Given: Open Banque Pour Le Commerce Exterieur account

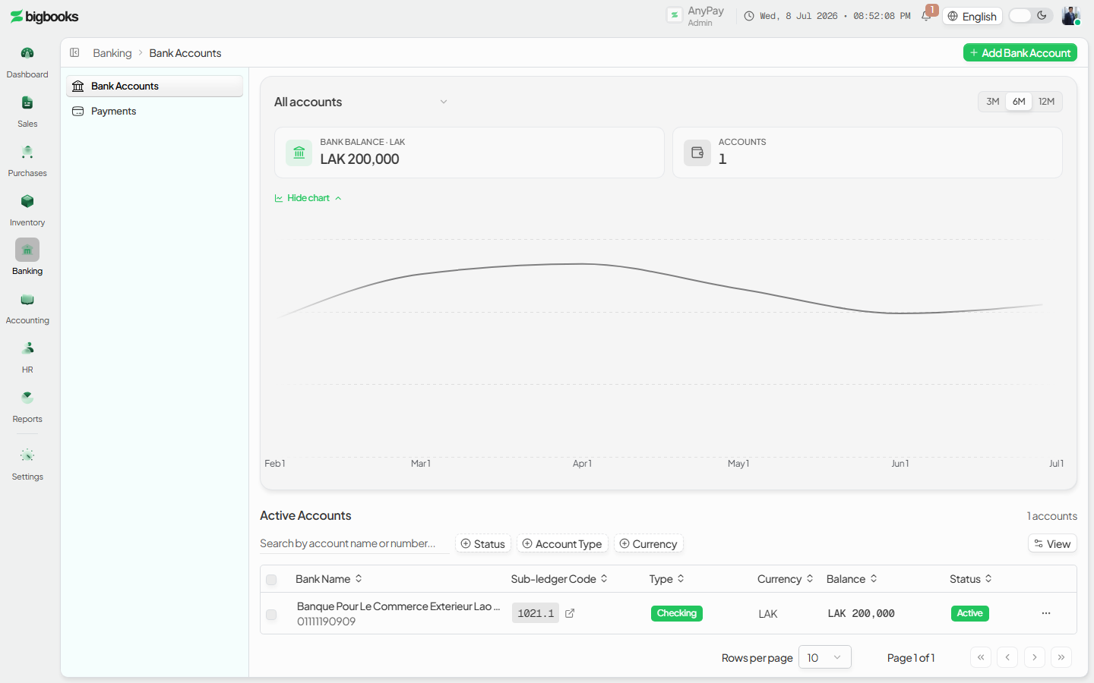Looking at the screenshot, I should tap(398, 606).
